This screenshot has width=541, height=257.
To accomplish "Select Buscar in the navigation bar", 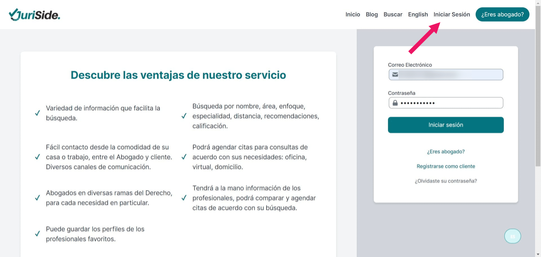I will click(x=393, y=14).
